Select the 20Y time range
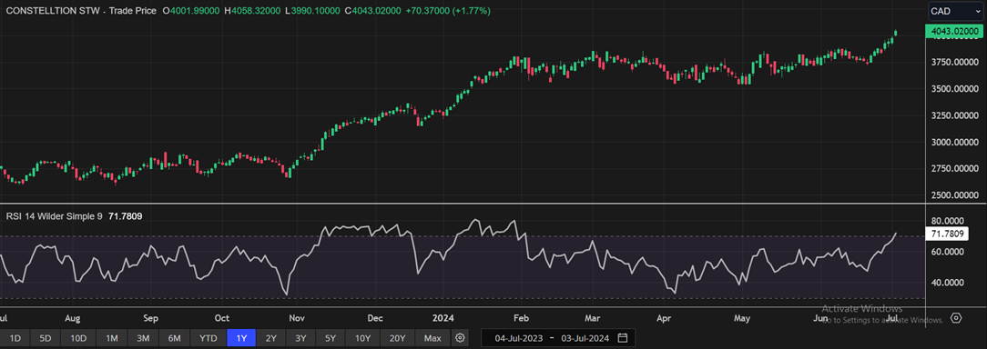The image size is (987, 349). pyautogui.click(x=397, y=338)
